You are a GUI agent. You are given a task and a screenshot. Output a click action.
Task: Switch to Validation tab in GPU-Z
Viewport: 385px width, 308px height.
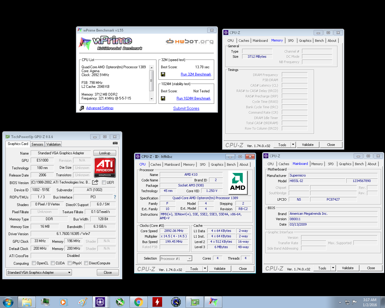click(54, 144)
